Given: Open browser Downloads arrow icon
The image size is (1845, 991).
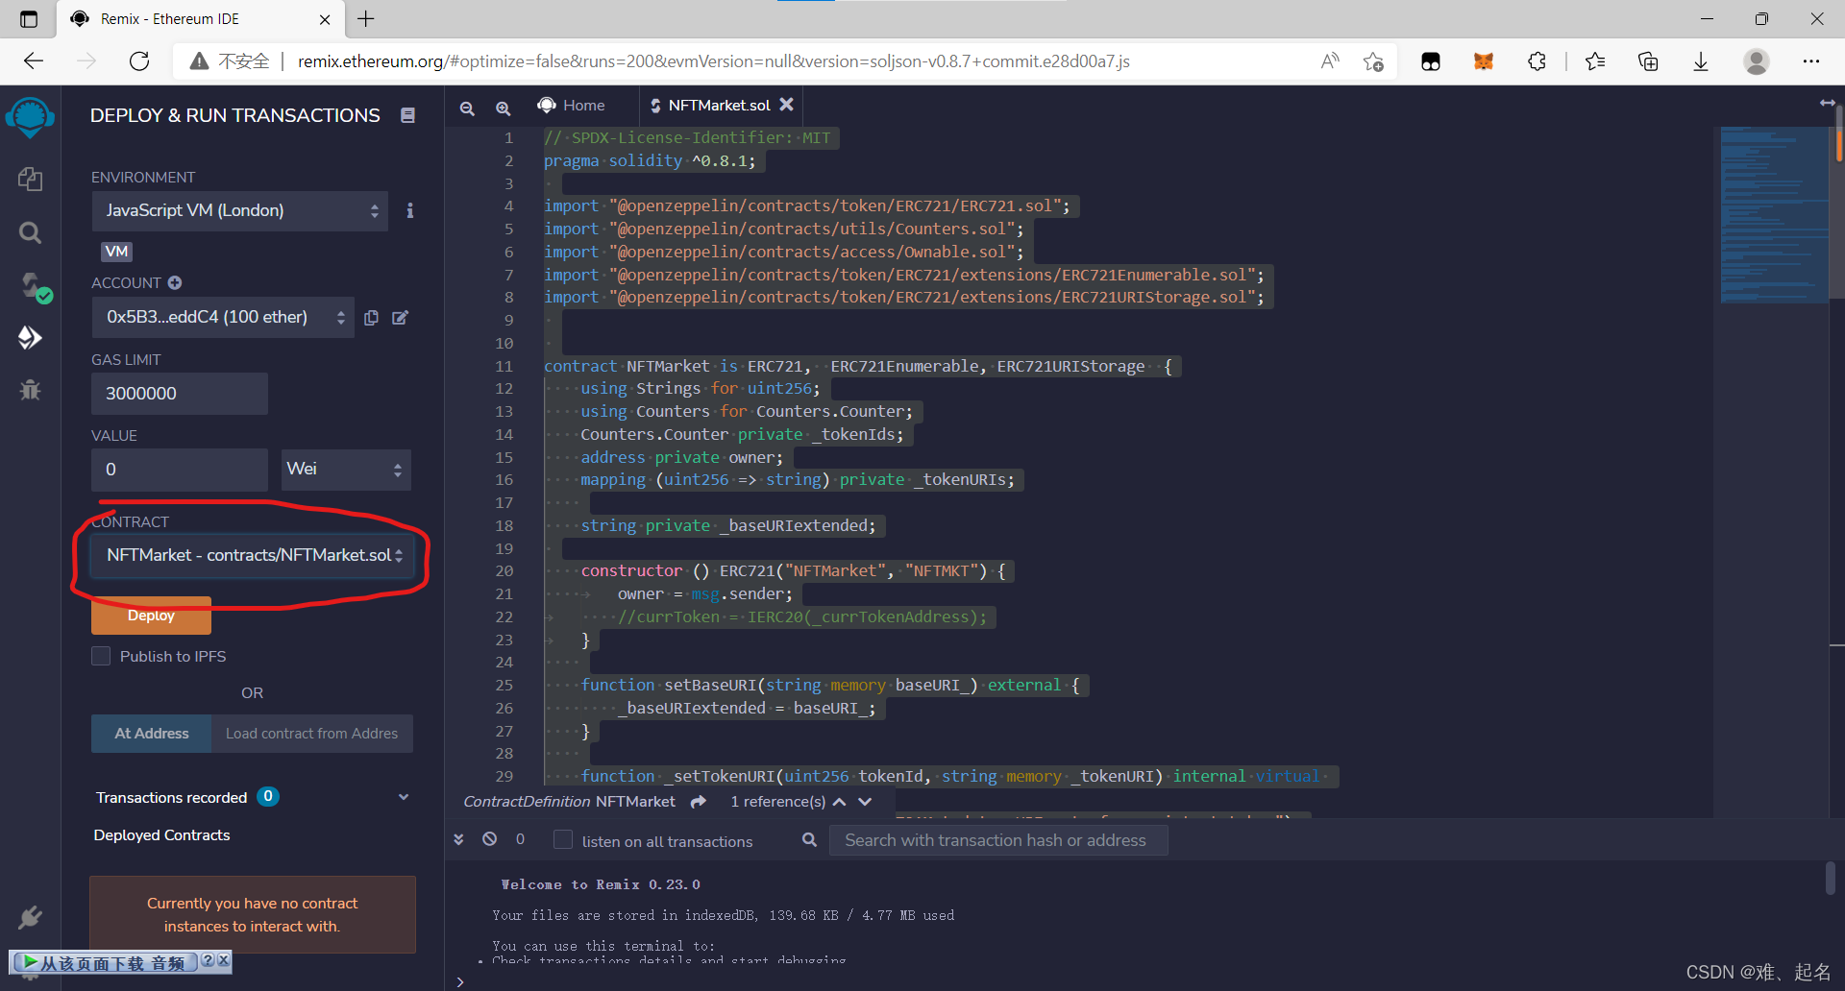Looking at the screenshot, I should (x=1701, y=61).
